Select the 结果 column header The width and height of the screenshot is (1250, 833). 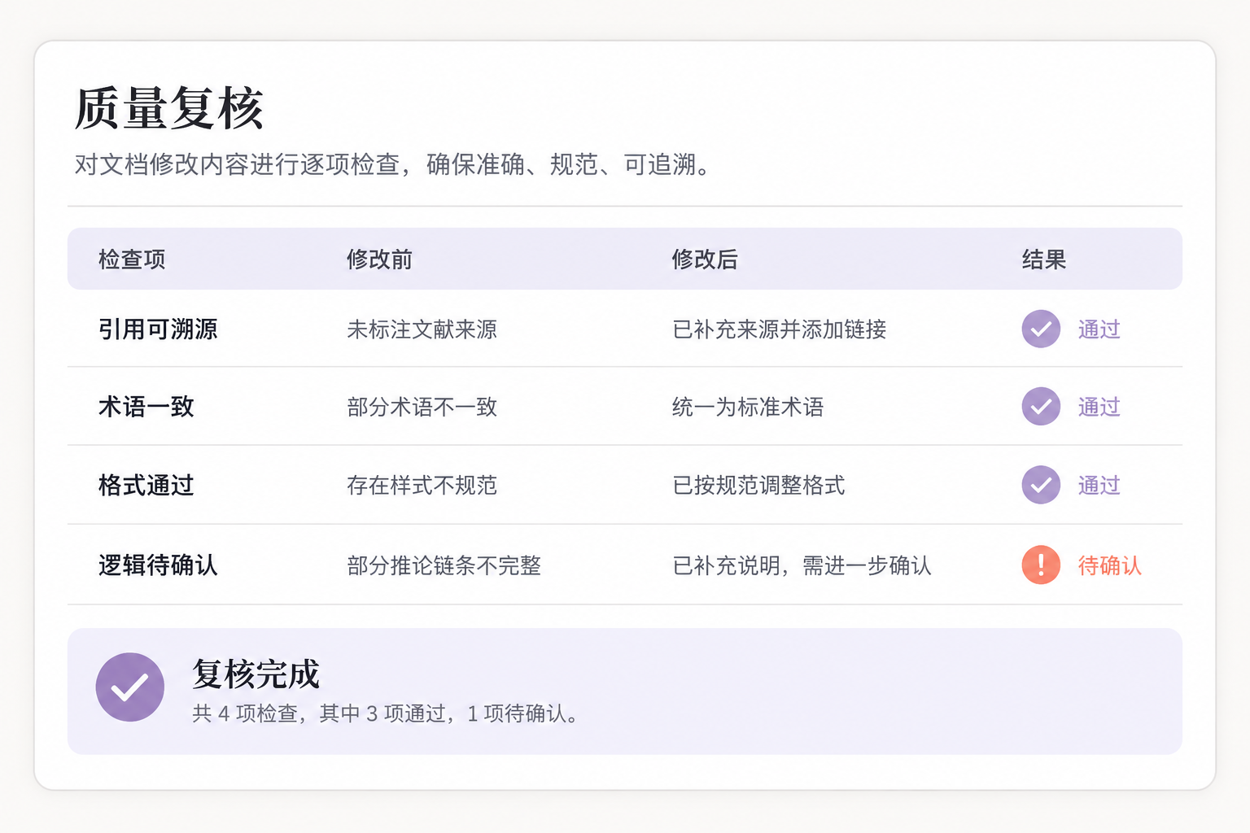coord(1044,259)
